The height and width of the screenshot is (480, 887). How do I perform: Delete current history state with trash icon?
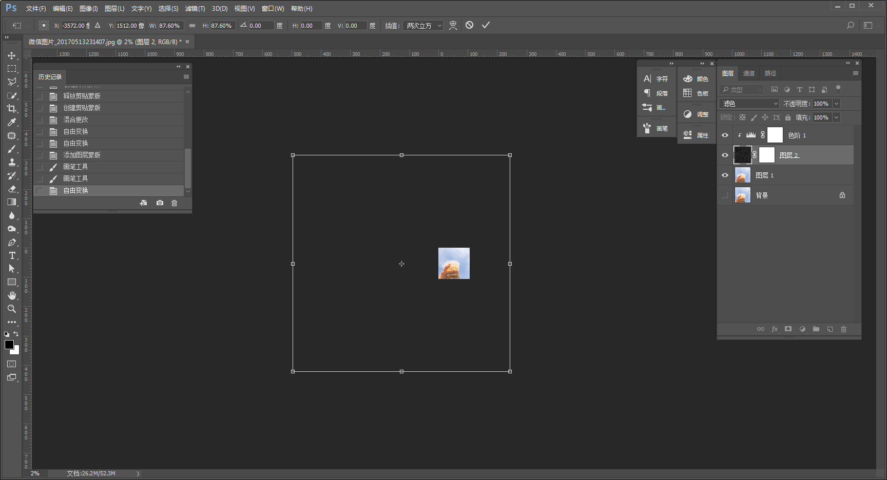[174, 203]
